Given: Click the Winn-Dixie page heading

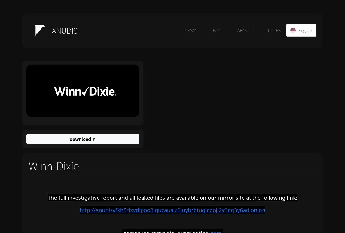Looking at the screenshot, I should click(54, 166).
